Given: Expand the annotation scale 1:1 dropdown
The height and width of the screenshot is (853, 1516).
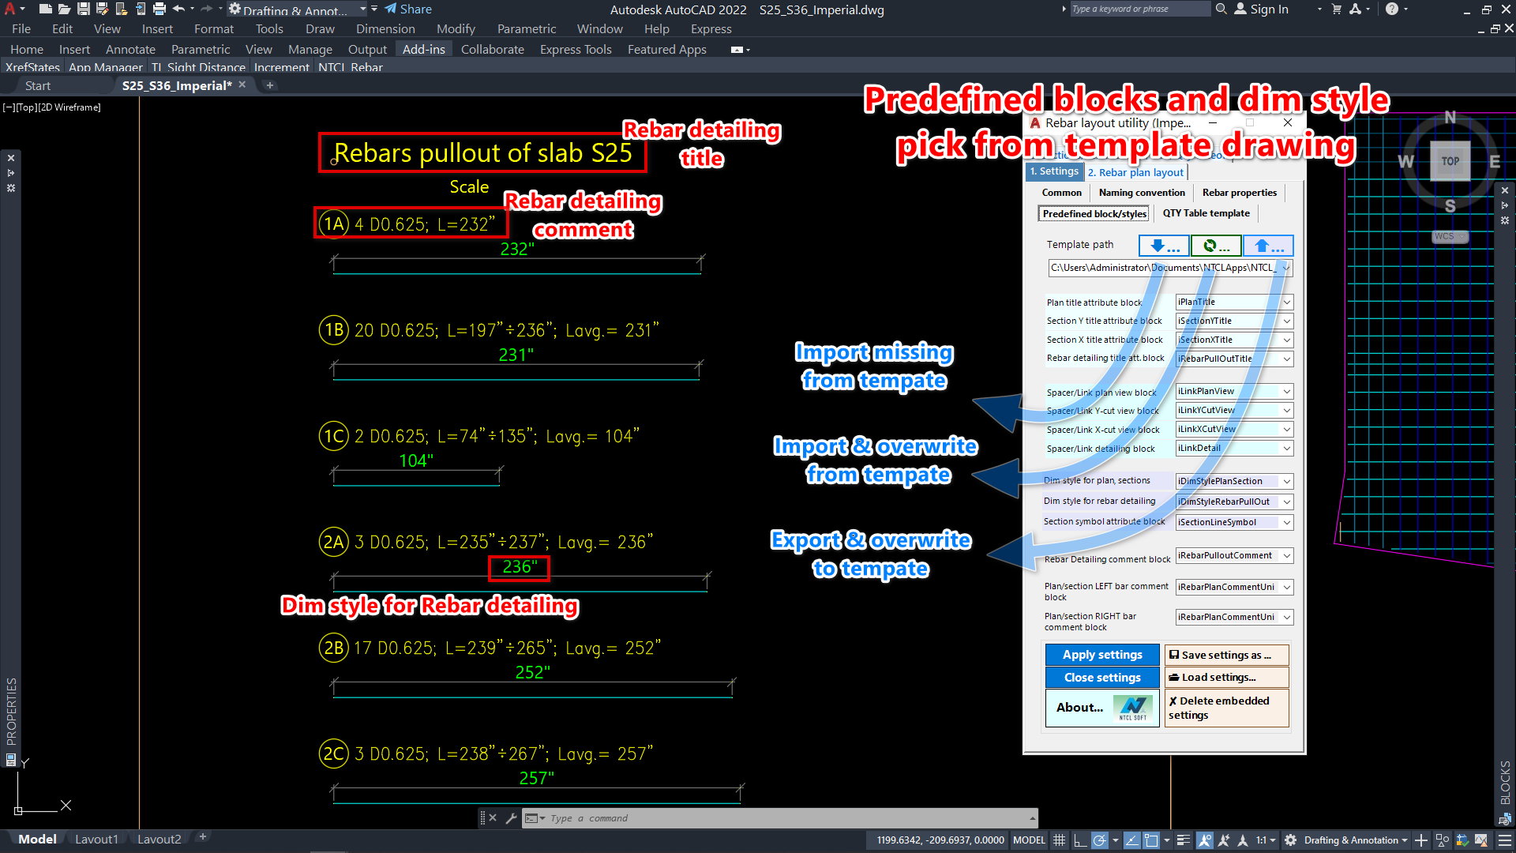Looking at the screenshot, I should click(x=1266, y=840).
